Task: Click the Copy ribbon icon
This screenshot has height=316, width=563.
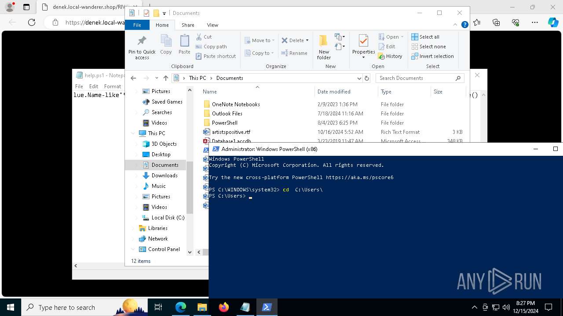Action: point(166,41)
